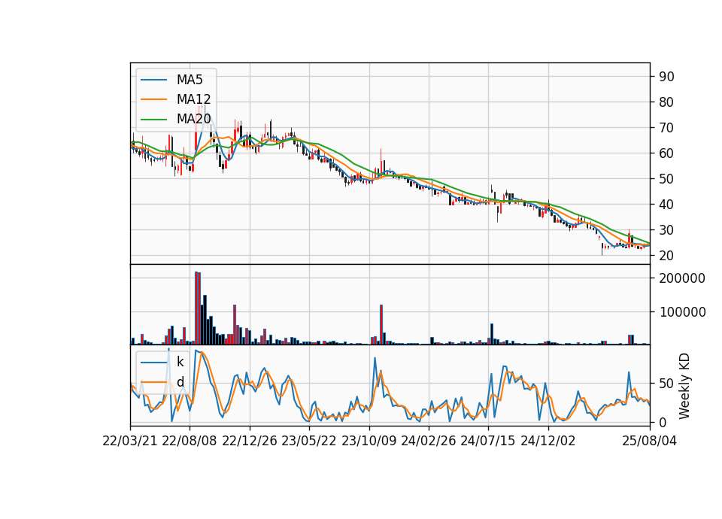Click the 25/08/04 date tick label
Screen dimensions: 722x519
[649, 441]
